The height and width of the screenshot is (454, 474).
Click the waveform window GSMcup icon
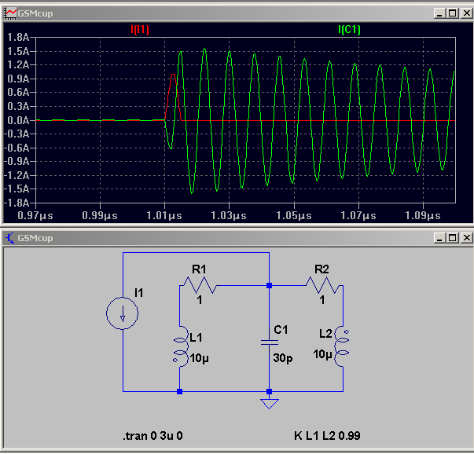(x=9, y=13)
